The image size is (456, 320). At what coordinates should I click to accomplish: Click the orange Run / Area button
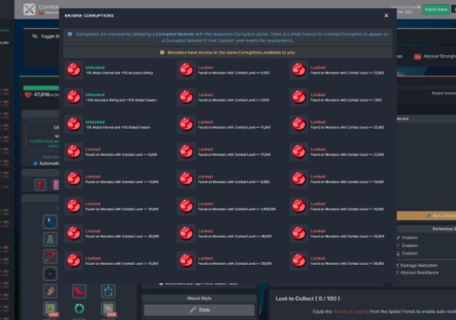(x=426, y=215)
